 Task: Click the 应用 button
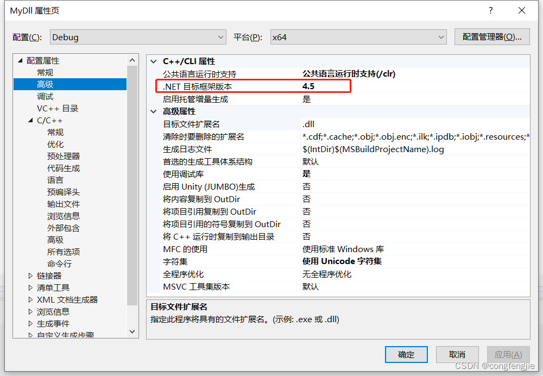(508, 354)
